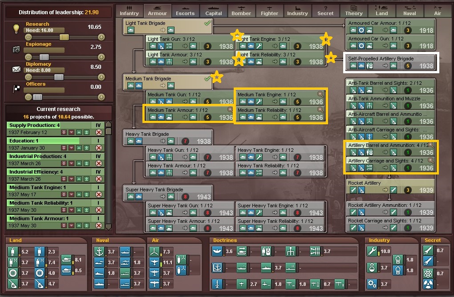Select the Rocket Artillery technology
454x297 pixels.
click(x=391, y=186)
